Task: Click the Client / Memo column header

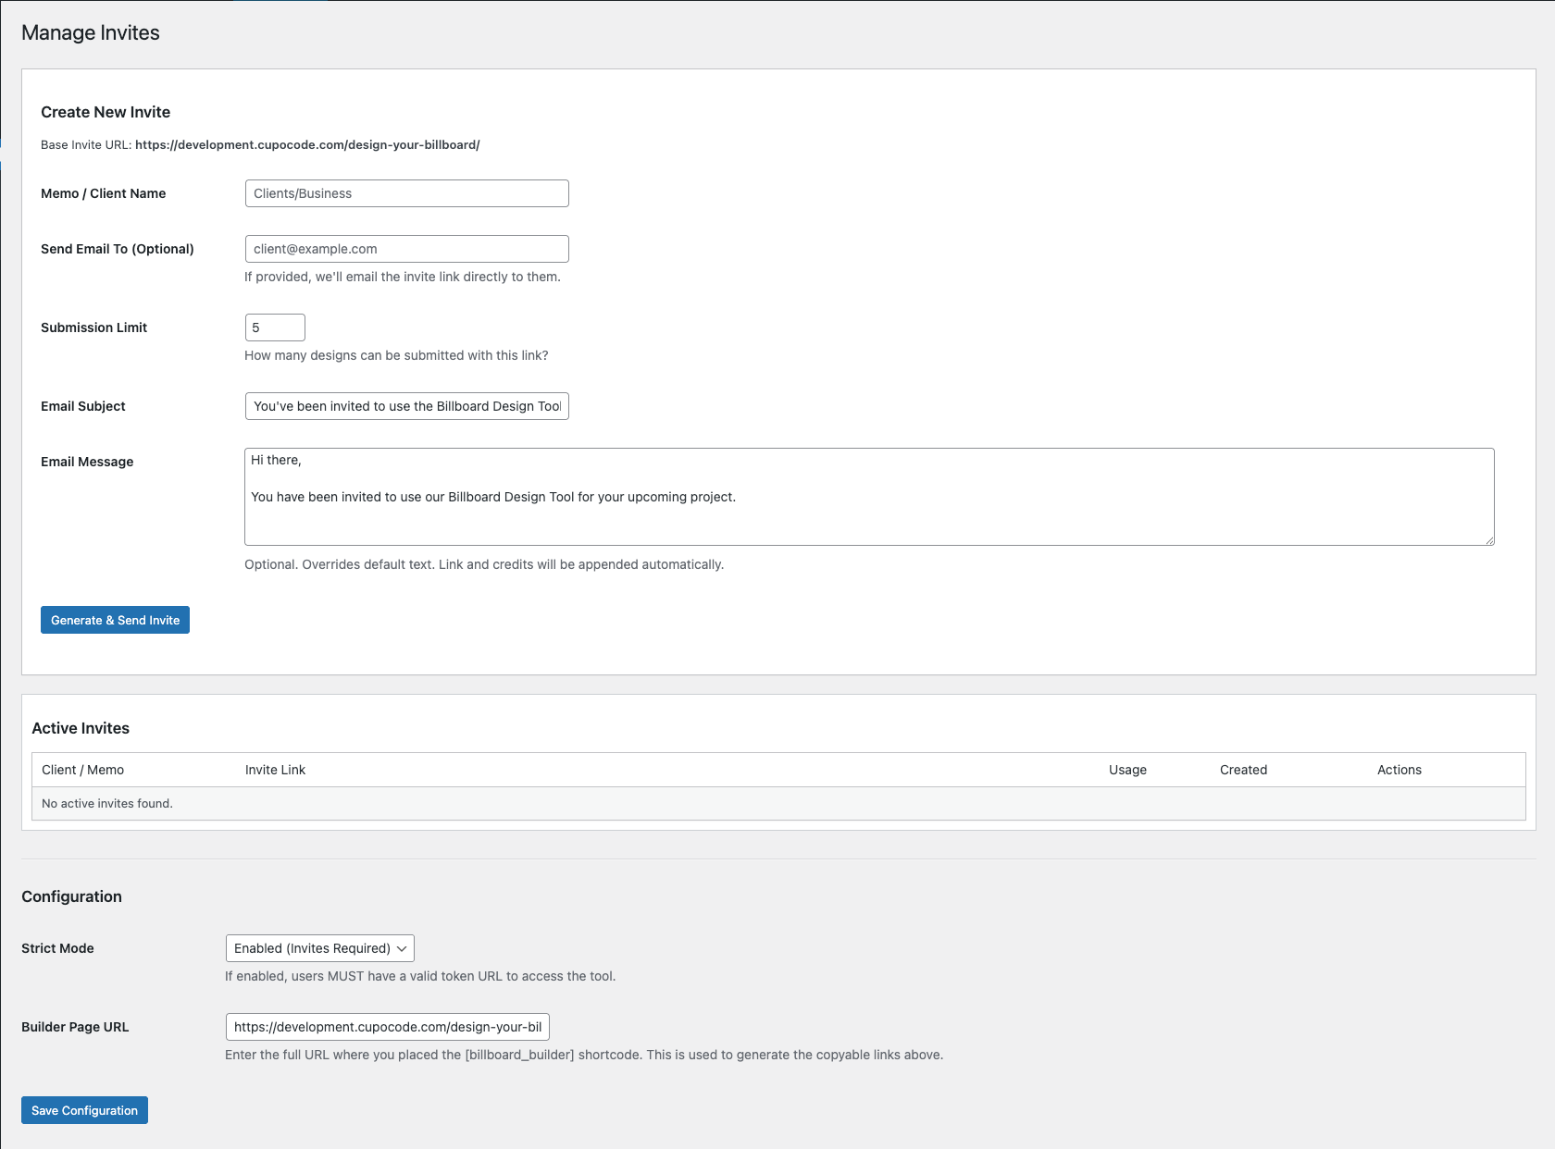Action: click(x=82, y=770)
